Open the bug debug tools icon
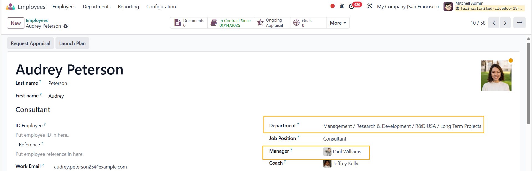 click(342, 6)
